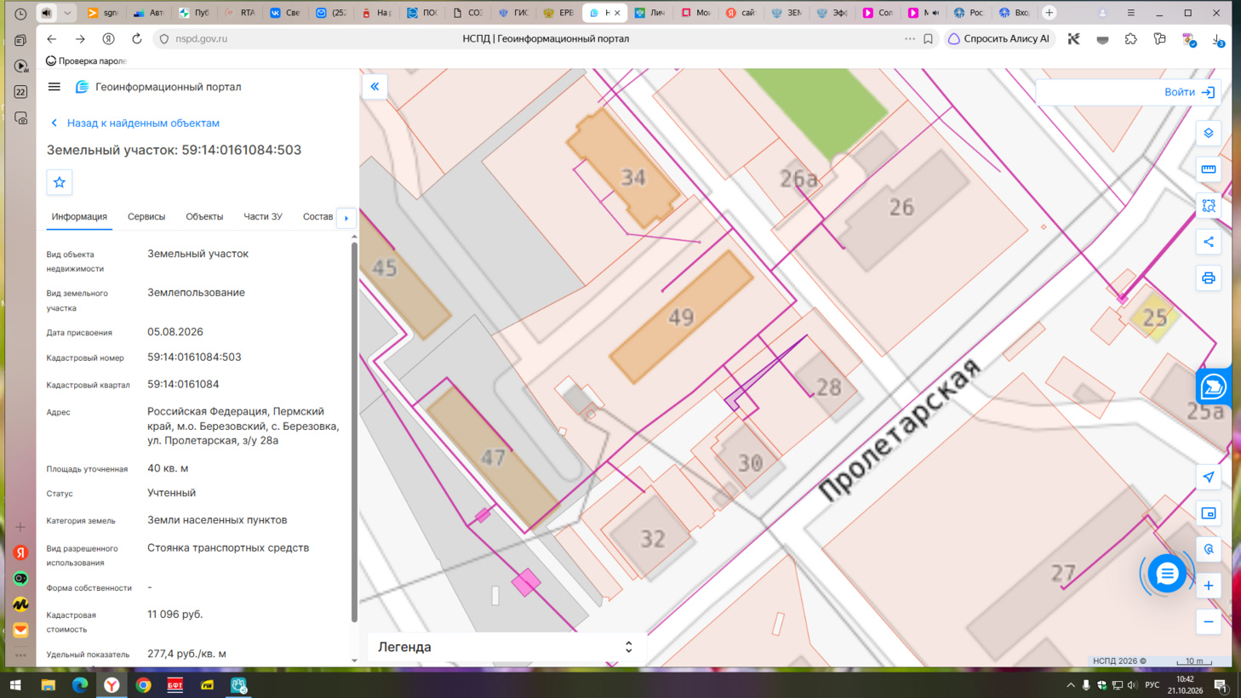The image size is (1241, 698).
Task: Add land plot to favorites with star
Action: 60,182
